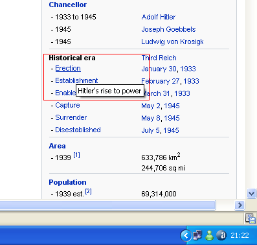Click the horizontal scrollbar right arrow
Image resolution: width=257 pixels, height=245 pixels.
(240, 205)
